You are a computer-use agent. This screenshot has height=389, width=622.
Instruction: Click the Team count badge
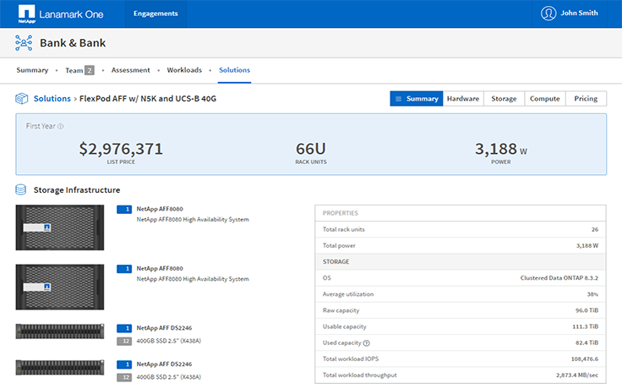point(89,70)
